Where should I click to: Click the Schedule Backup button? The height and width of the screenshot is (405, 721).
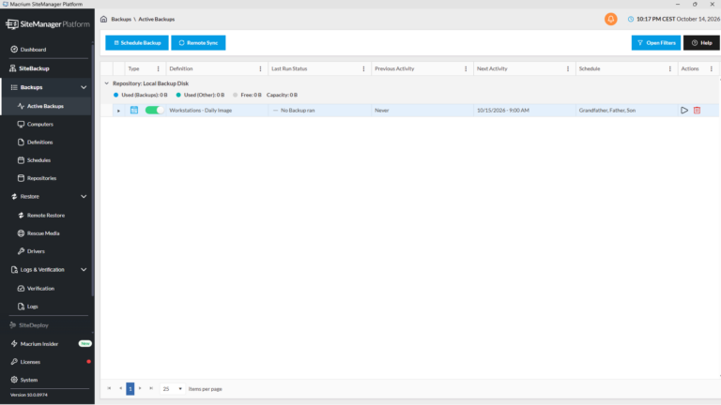(137, 43)
